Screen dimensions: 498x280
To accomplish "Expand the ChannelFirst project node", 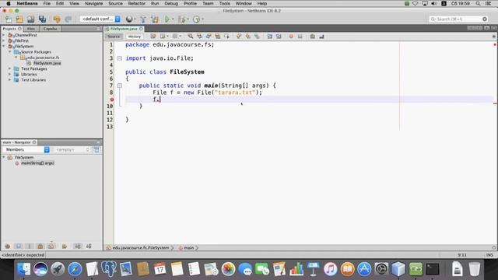I will (x=3, y=35).
